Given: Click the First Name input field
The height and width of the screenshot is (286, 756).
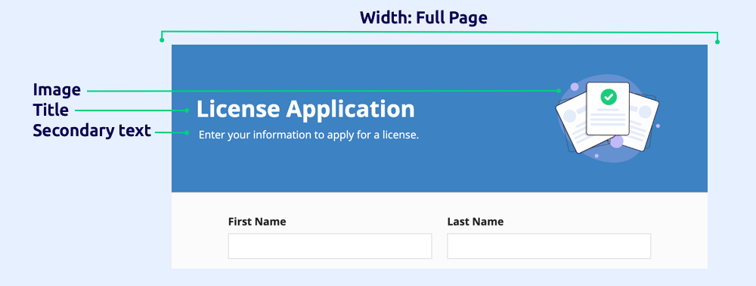Looking at the screenshot, I should tap(330, 246).
